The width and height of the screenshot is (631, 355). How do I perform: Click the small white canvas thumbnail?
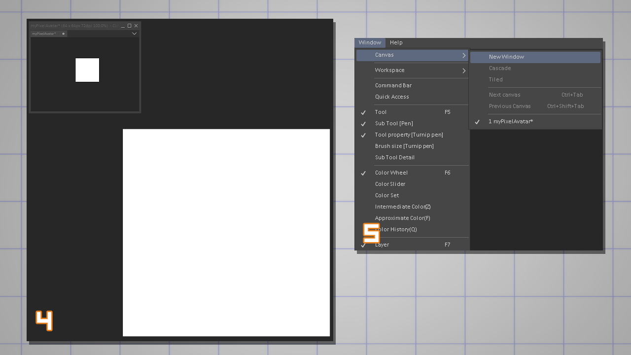[87, 70]
